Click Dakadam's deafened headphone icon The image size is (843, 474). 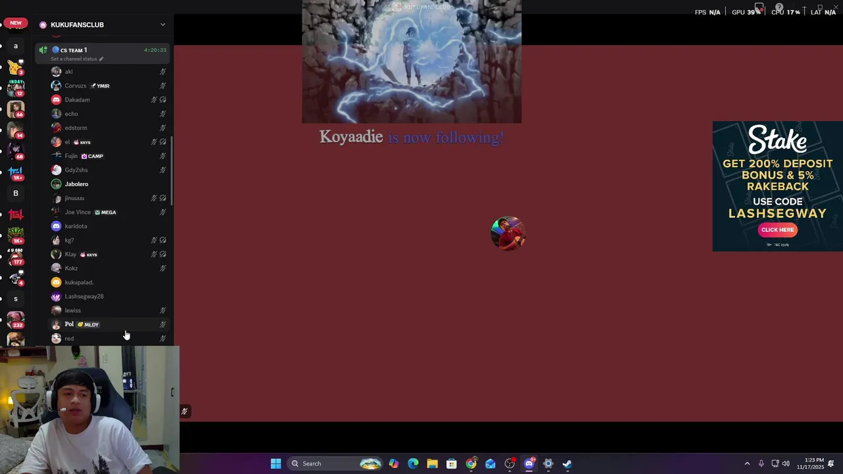coord(163,99)
